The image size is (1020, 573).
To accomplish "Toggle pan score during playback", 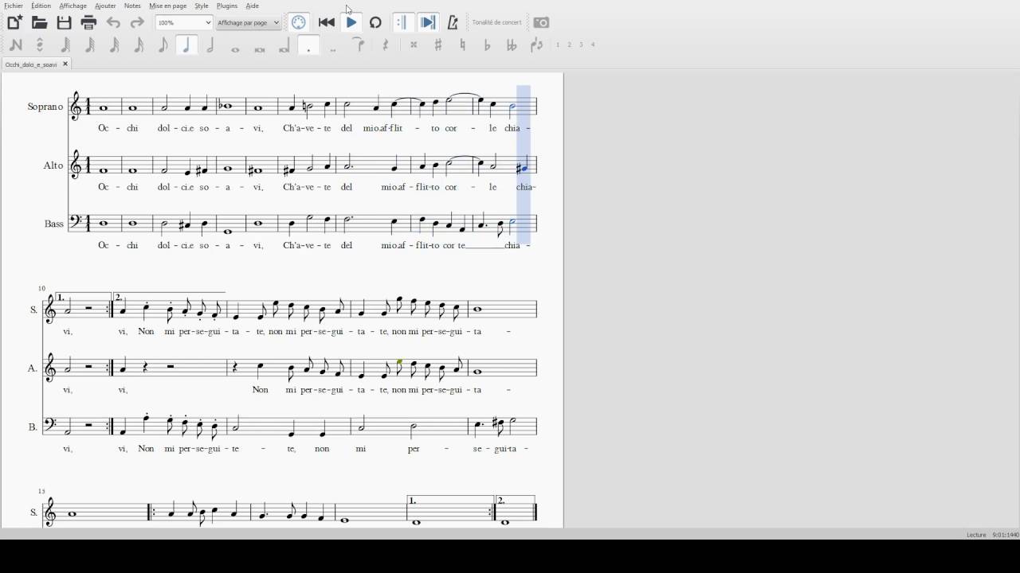I will tap(428, 23).
